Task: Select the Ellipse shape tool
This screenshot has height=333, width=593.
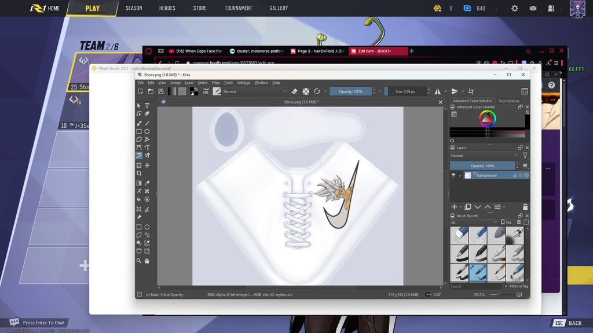Action: point(147,131)
